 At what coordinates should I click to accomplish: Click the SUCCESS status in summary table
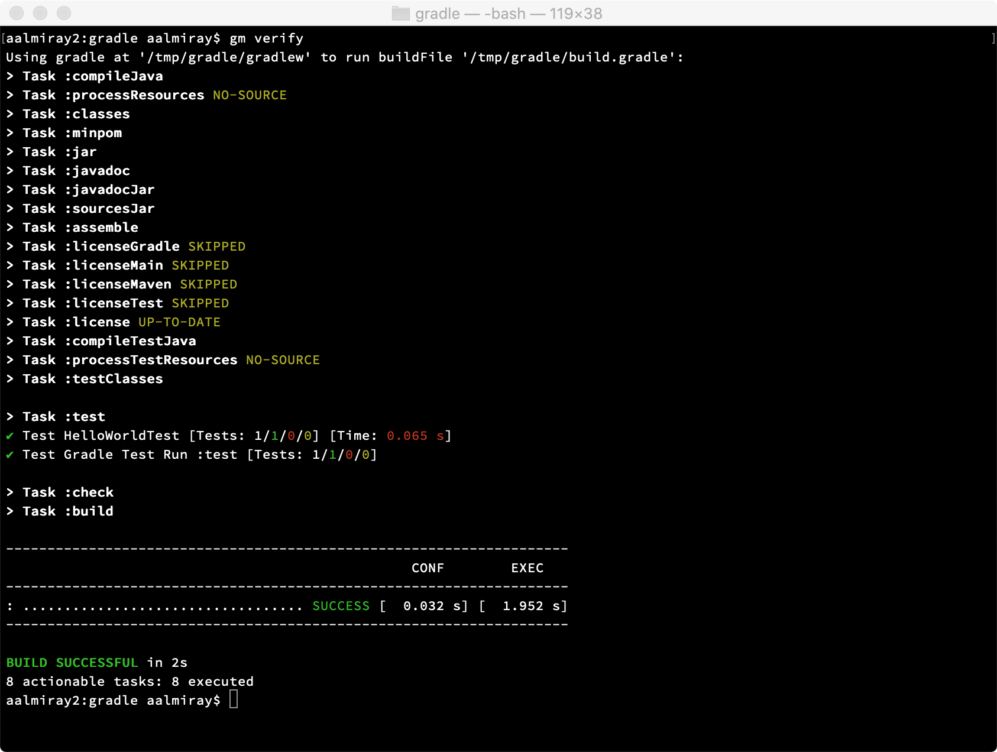(x=341, y=605)
